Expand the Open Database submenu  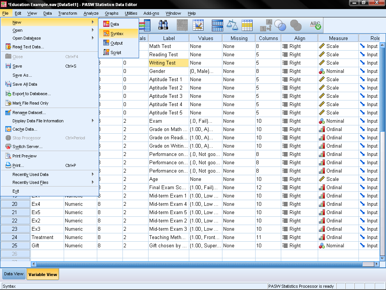coord(26,38)
